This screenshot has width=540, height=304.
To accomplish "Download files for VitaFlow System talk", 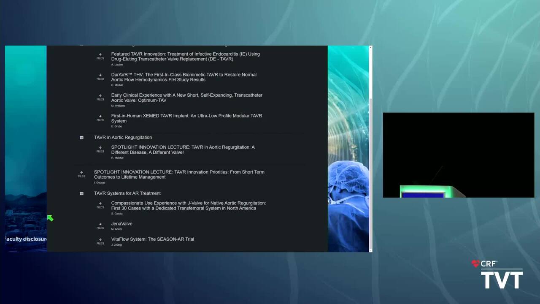I will (100, 242).
